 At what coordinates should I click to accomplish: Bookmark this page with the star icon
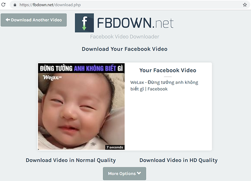245,5
